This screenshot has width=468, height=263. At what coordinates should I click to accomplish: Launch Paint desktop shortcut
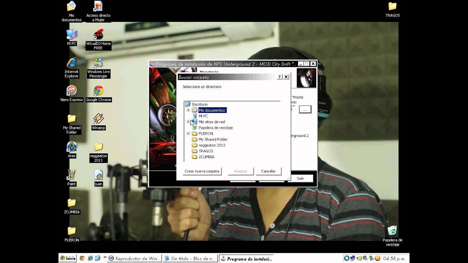tap(72, 178)
